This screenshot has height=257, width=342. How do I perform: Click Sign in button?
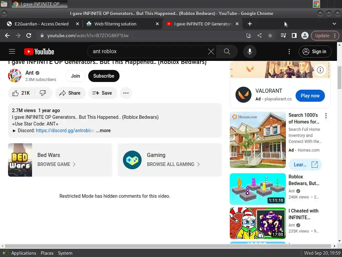tap(315, 52)
